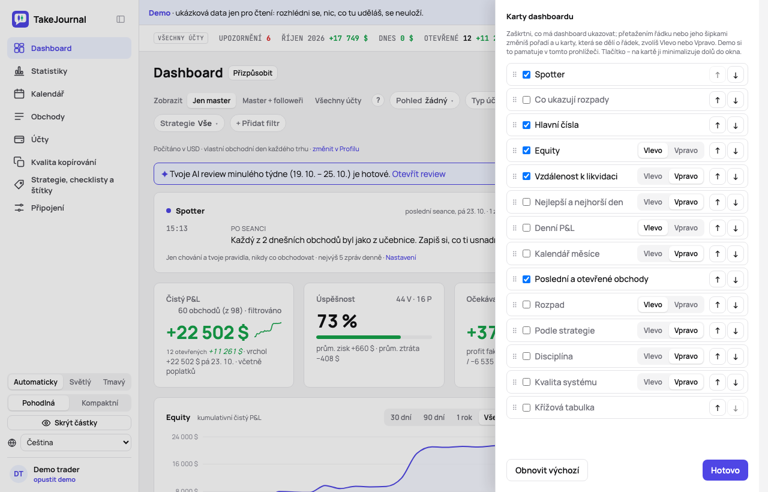This screenshot has width=768, height=492.
Task: Move Nejlepší a nejhorší den card up
Action: point(717,202)
